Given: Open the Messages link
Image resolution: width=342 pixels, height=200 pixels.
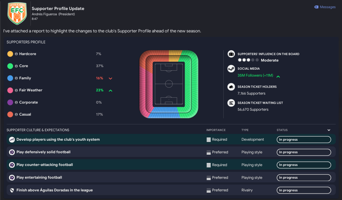Looking at the screenshot, I should tap(325, 7).
